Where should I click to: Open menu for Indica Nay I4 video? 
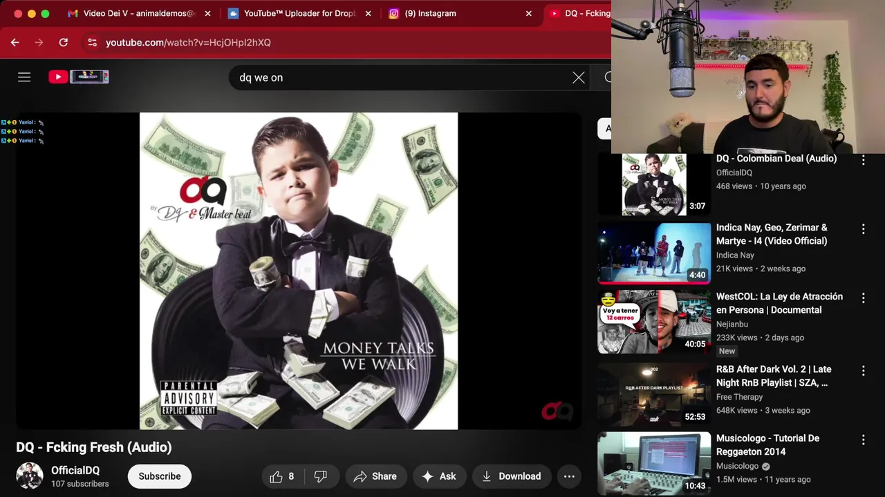863,229
